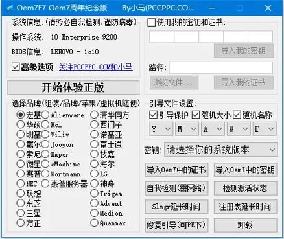The image size is (284, 239).
Task: Click 检测激活状态 button
Action: (x=246, y=188)
